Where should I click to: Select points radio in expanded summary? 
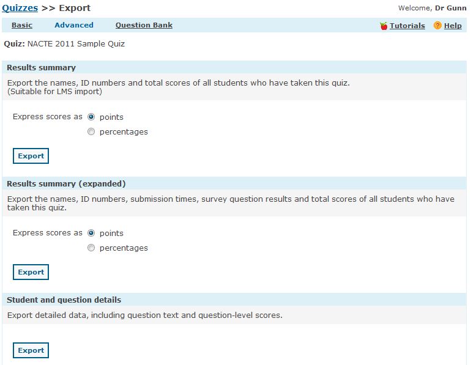click(91, 233)
